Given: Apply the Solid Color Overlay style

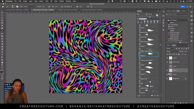Looking at the screenshot, I should click(175, 33).
